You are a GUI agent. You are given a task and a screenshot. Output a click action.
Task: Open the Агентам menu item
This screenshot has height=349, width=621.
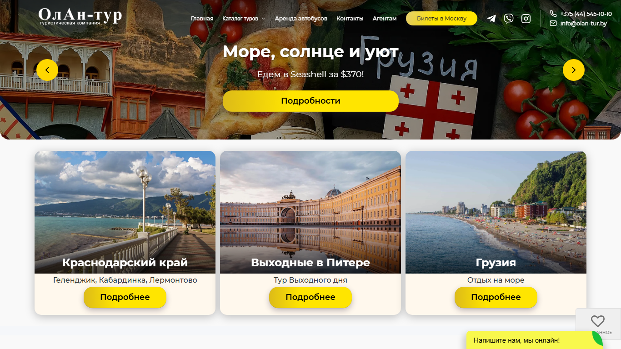385,19
